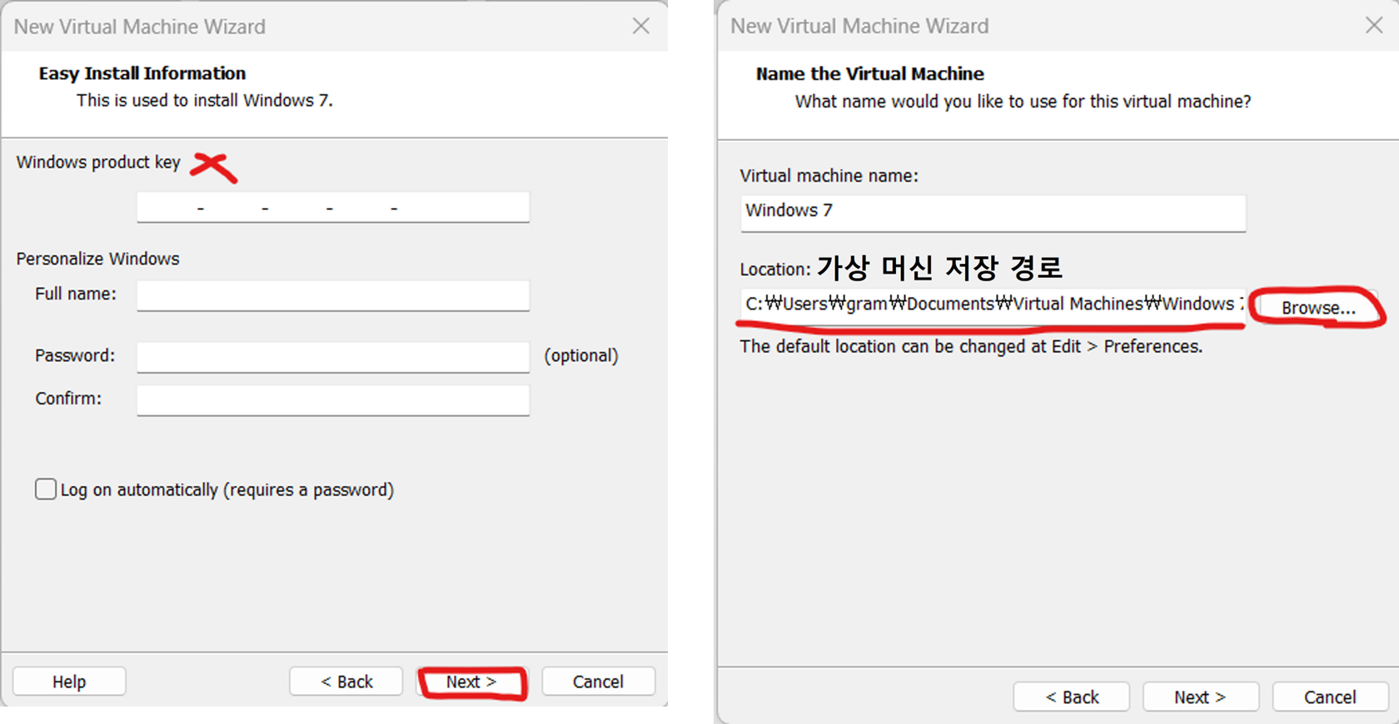Click Next in Easy Install Information window
This screenshot has width=1399, height=724.
471,682
